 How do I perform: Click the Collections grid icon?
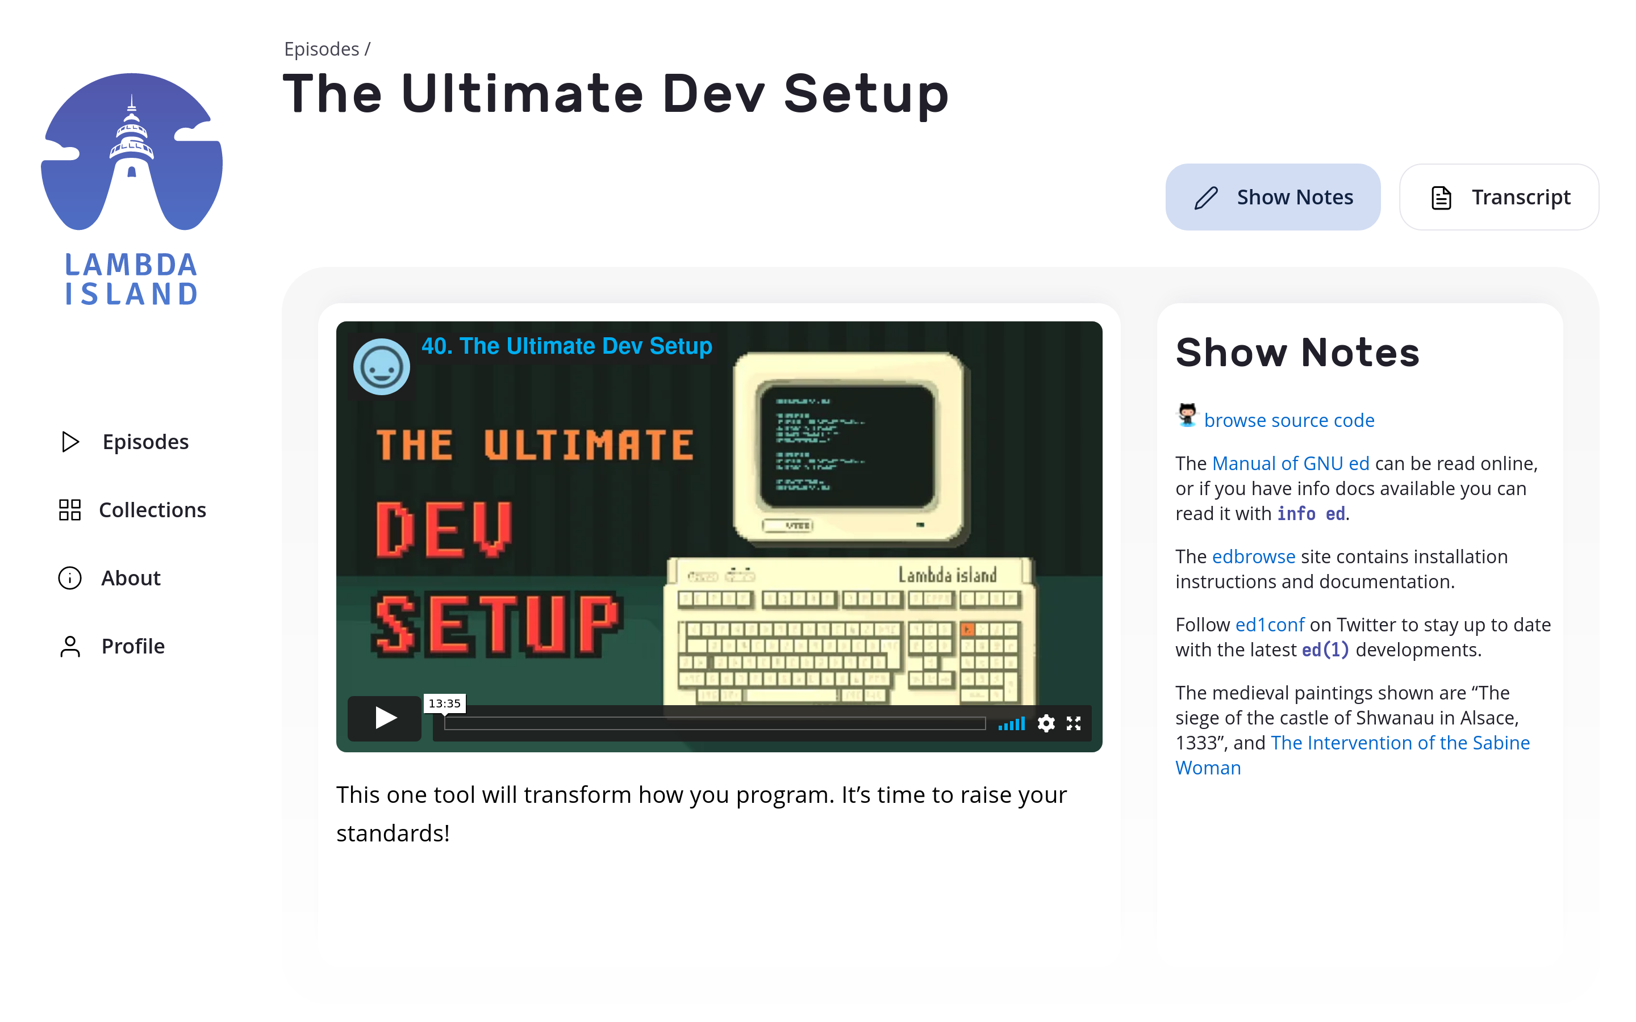coord(70,510)
